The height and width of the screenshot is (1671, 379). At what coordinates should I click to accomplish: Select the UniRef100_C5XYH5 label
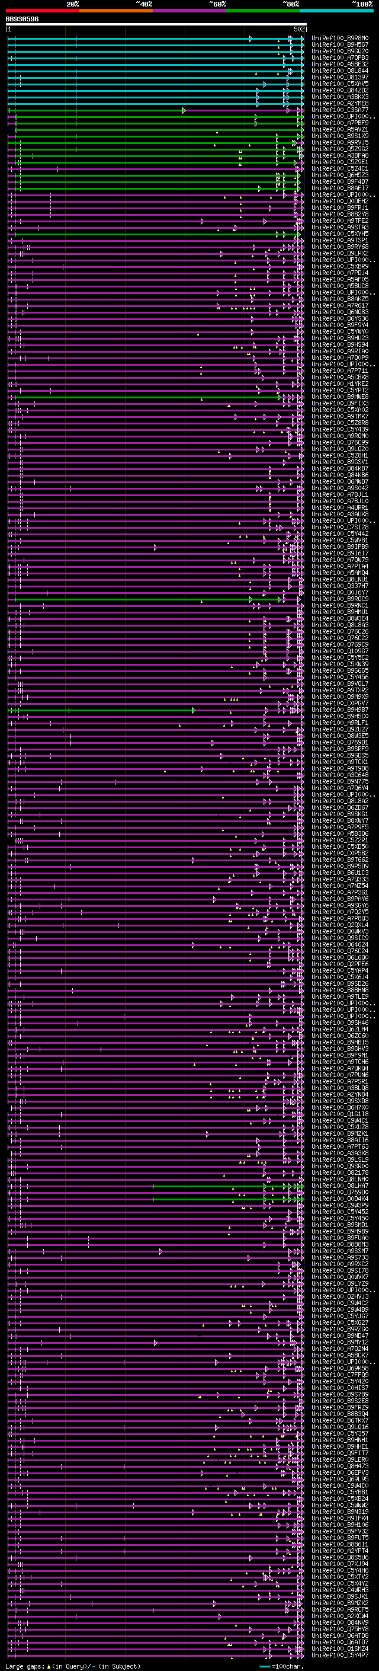pyautogui.click(x=340, y=234)
